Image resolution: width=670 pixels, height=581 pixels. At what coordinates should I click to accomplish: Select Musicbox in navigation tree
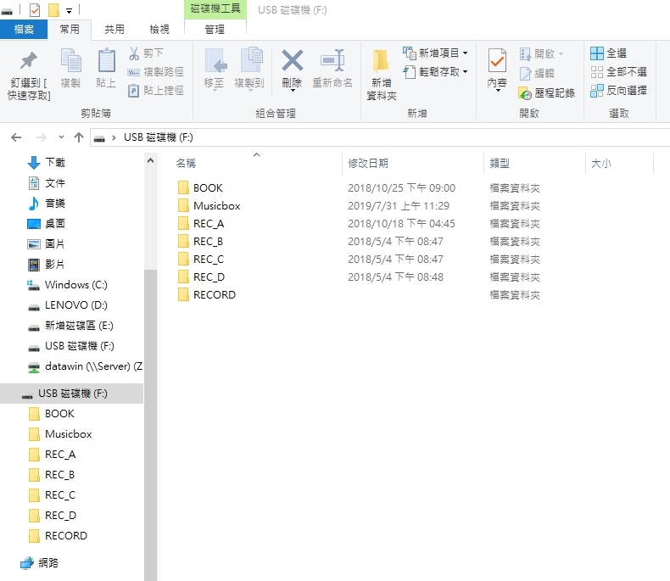[x=60, y=434]
